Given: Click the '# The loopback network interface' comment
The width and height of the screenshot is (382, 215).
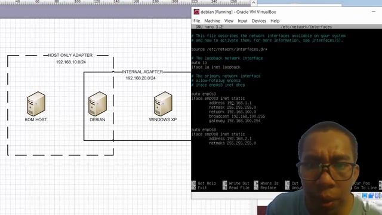Looking at the screenshot, I should coord(227,59).
